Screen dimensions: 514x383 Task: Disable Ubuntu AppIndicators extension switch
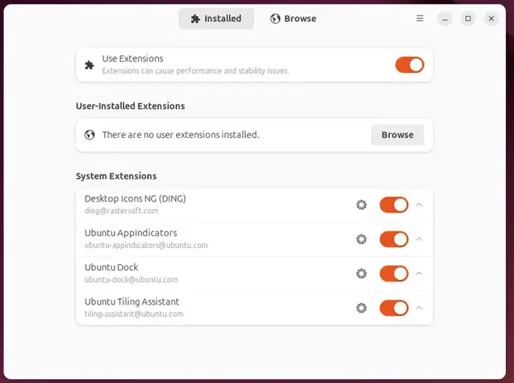[394, 239]
